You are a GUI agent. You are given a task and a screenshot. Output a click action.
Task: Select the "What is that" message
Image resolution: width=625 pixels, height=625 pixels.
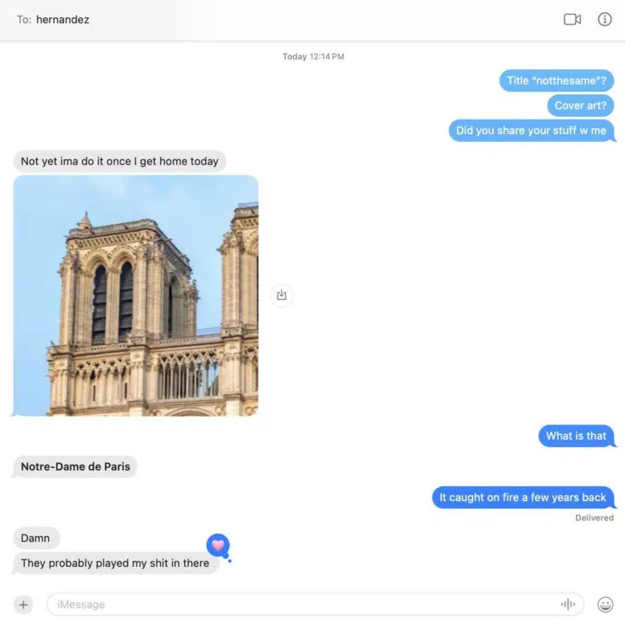pyautogui.click(x=576, y=436)
